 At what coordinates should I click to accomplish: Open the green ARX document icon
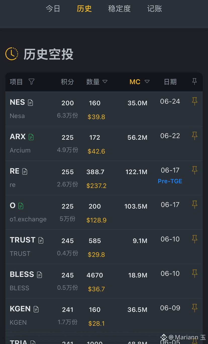31,137
